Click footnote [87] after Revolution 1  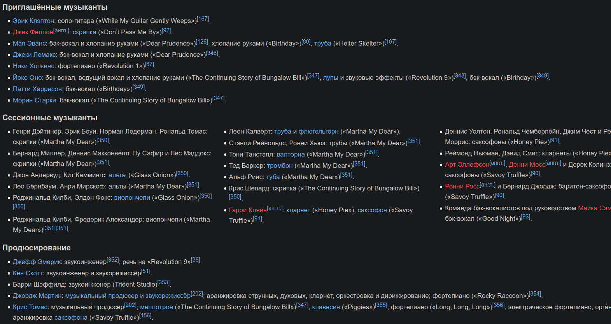(x=149, y=64)
